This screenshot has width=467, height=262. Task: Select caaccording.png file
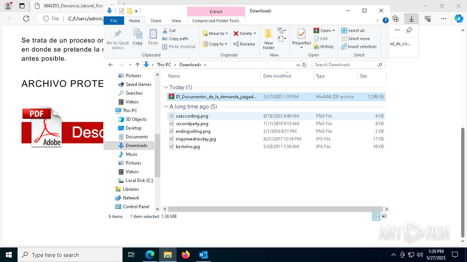(x=276, y=116)
